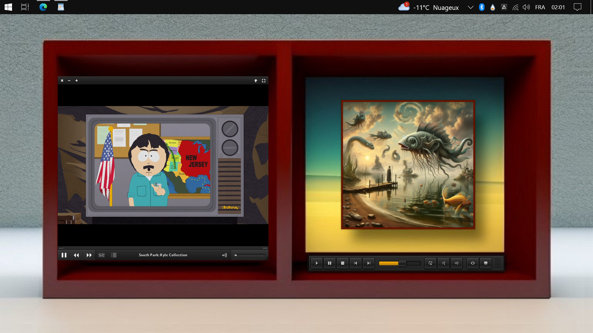Stop playback in the music player
Image resolution: width=593 pixels, height=333 pixels.
(343, 263)
